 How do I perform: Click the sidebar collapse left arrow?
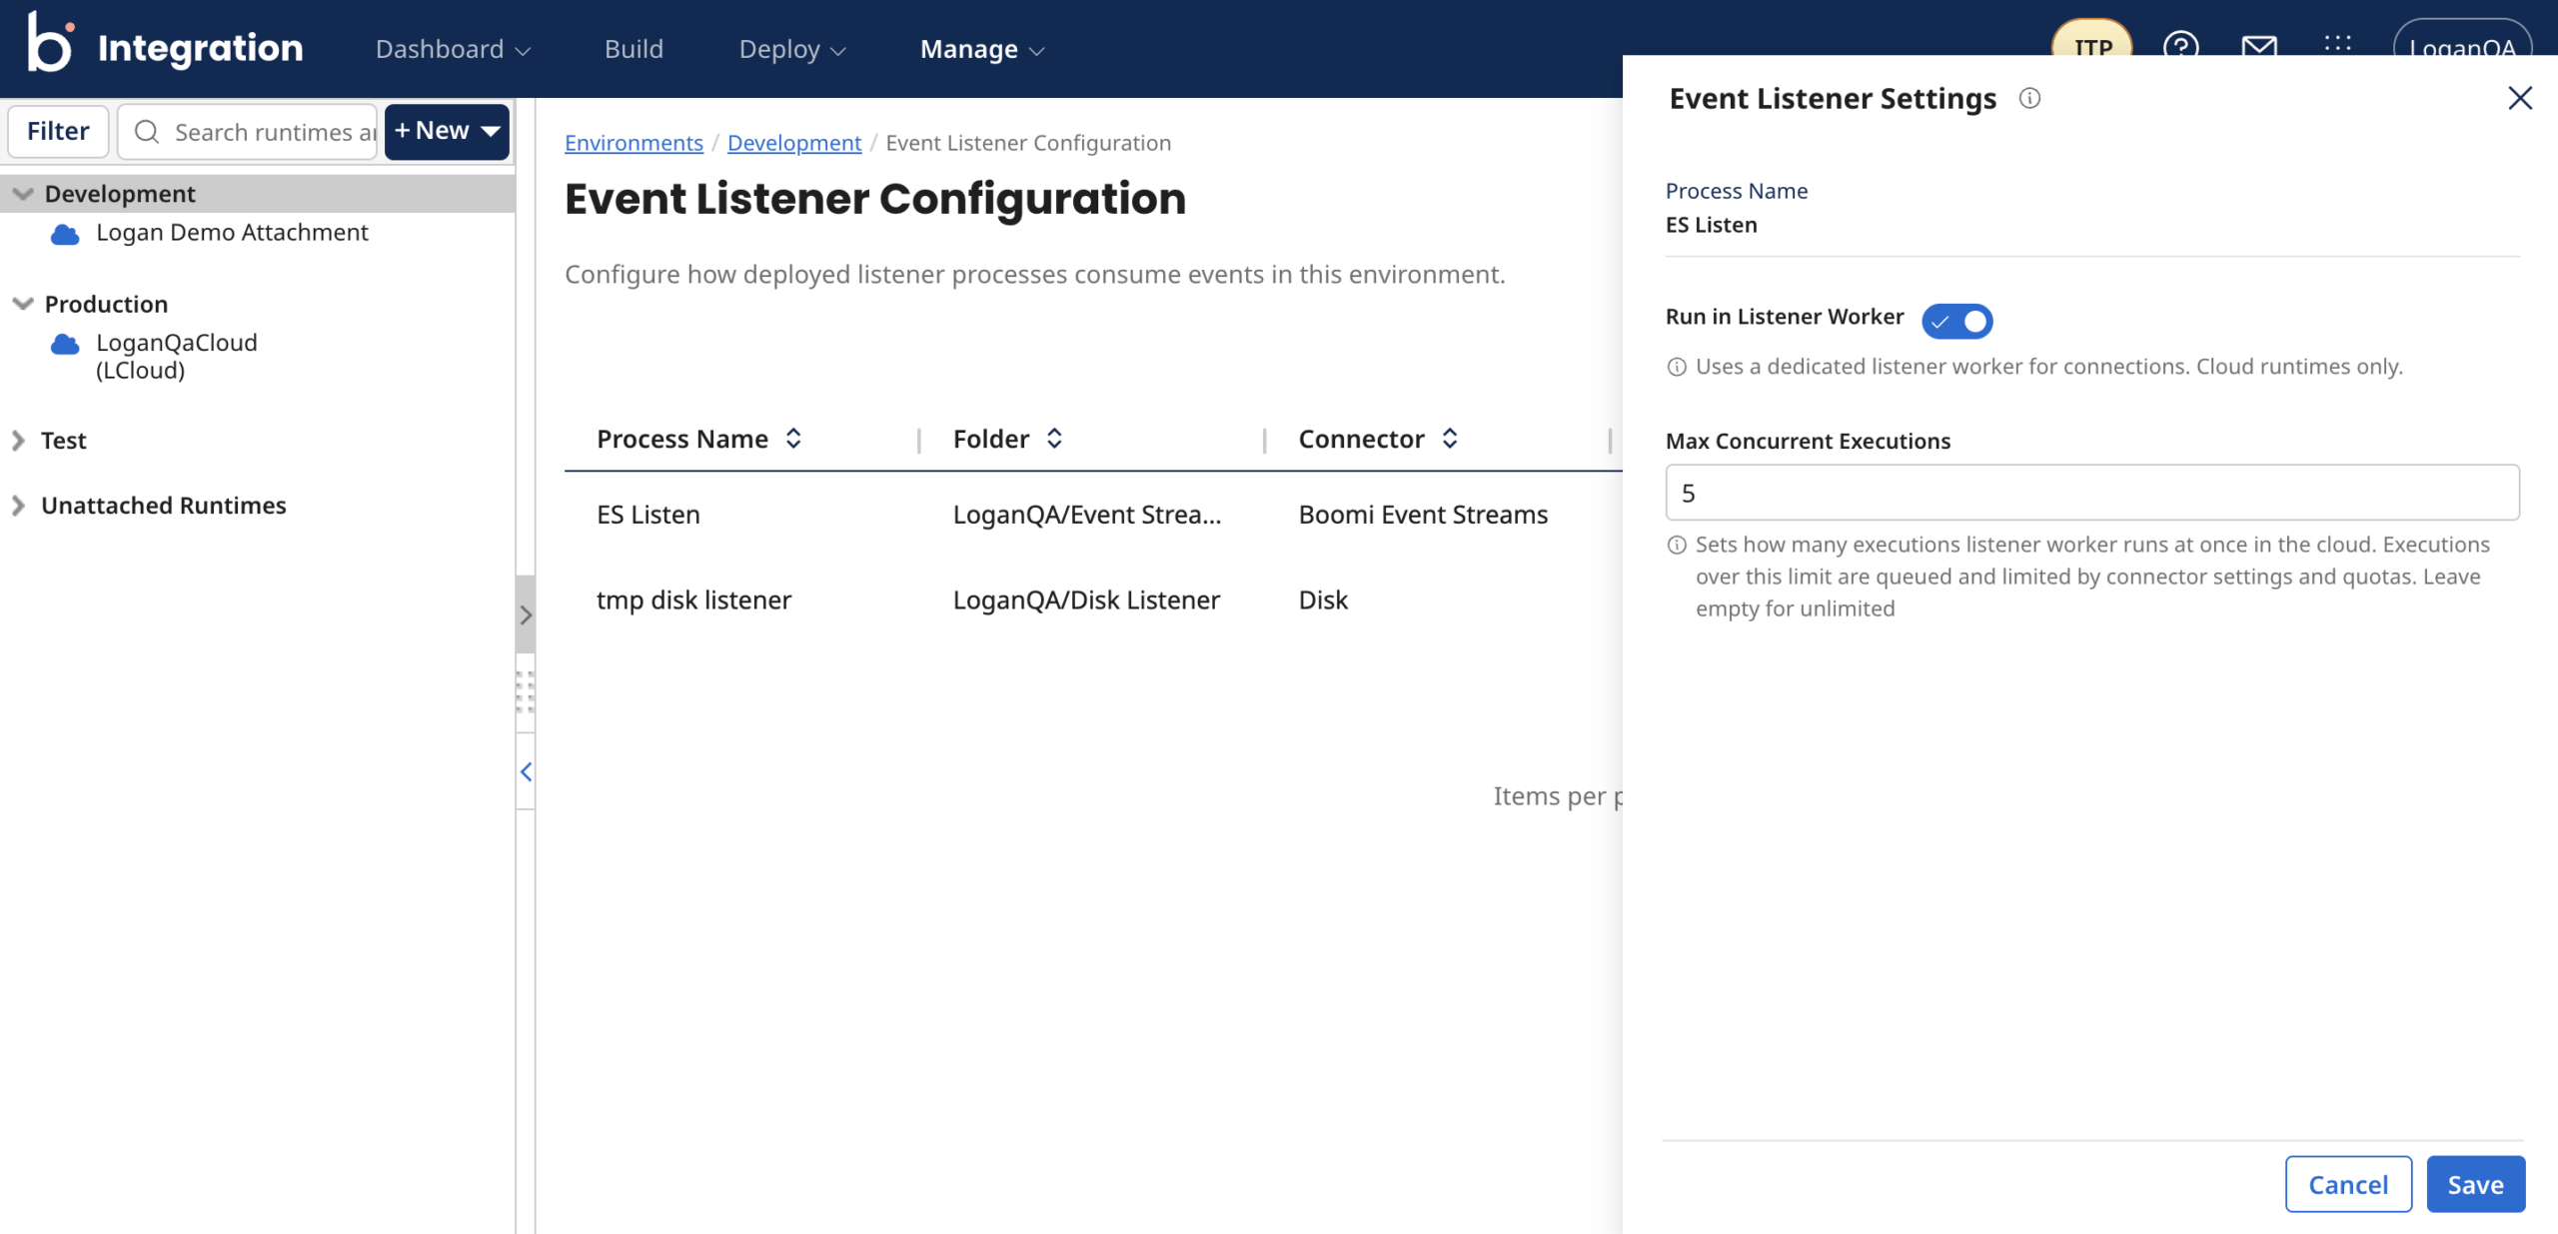click(x=526, y=771)
